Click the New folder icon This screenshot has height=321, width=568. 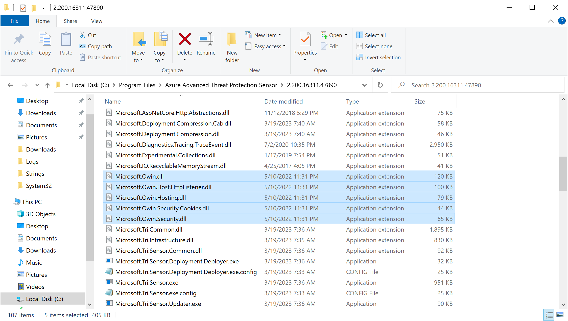click(232, 39)
